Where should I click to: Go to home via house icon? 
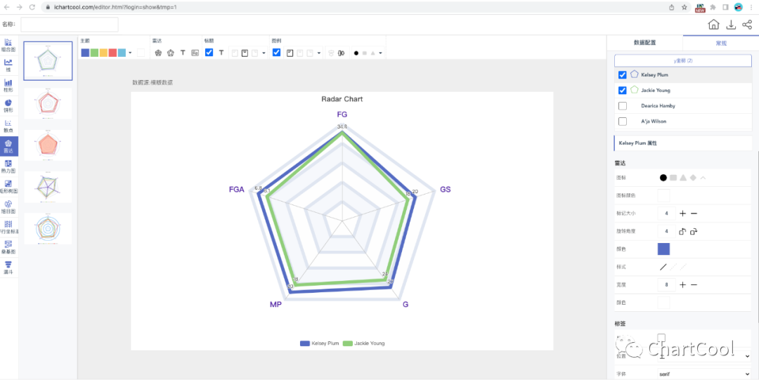pyautogui.click(x=713, y=25)
